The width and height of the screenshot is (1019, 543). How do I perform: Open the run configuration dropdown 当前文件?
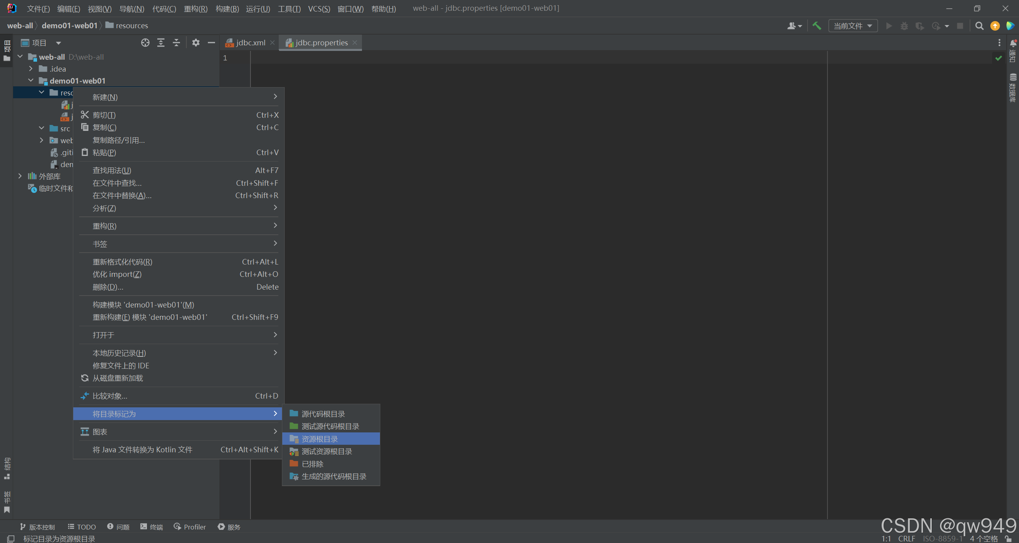(853, 26)
